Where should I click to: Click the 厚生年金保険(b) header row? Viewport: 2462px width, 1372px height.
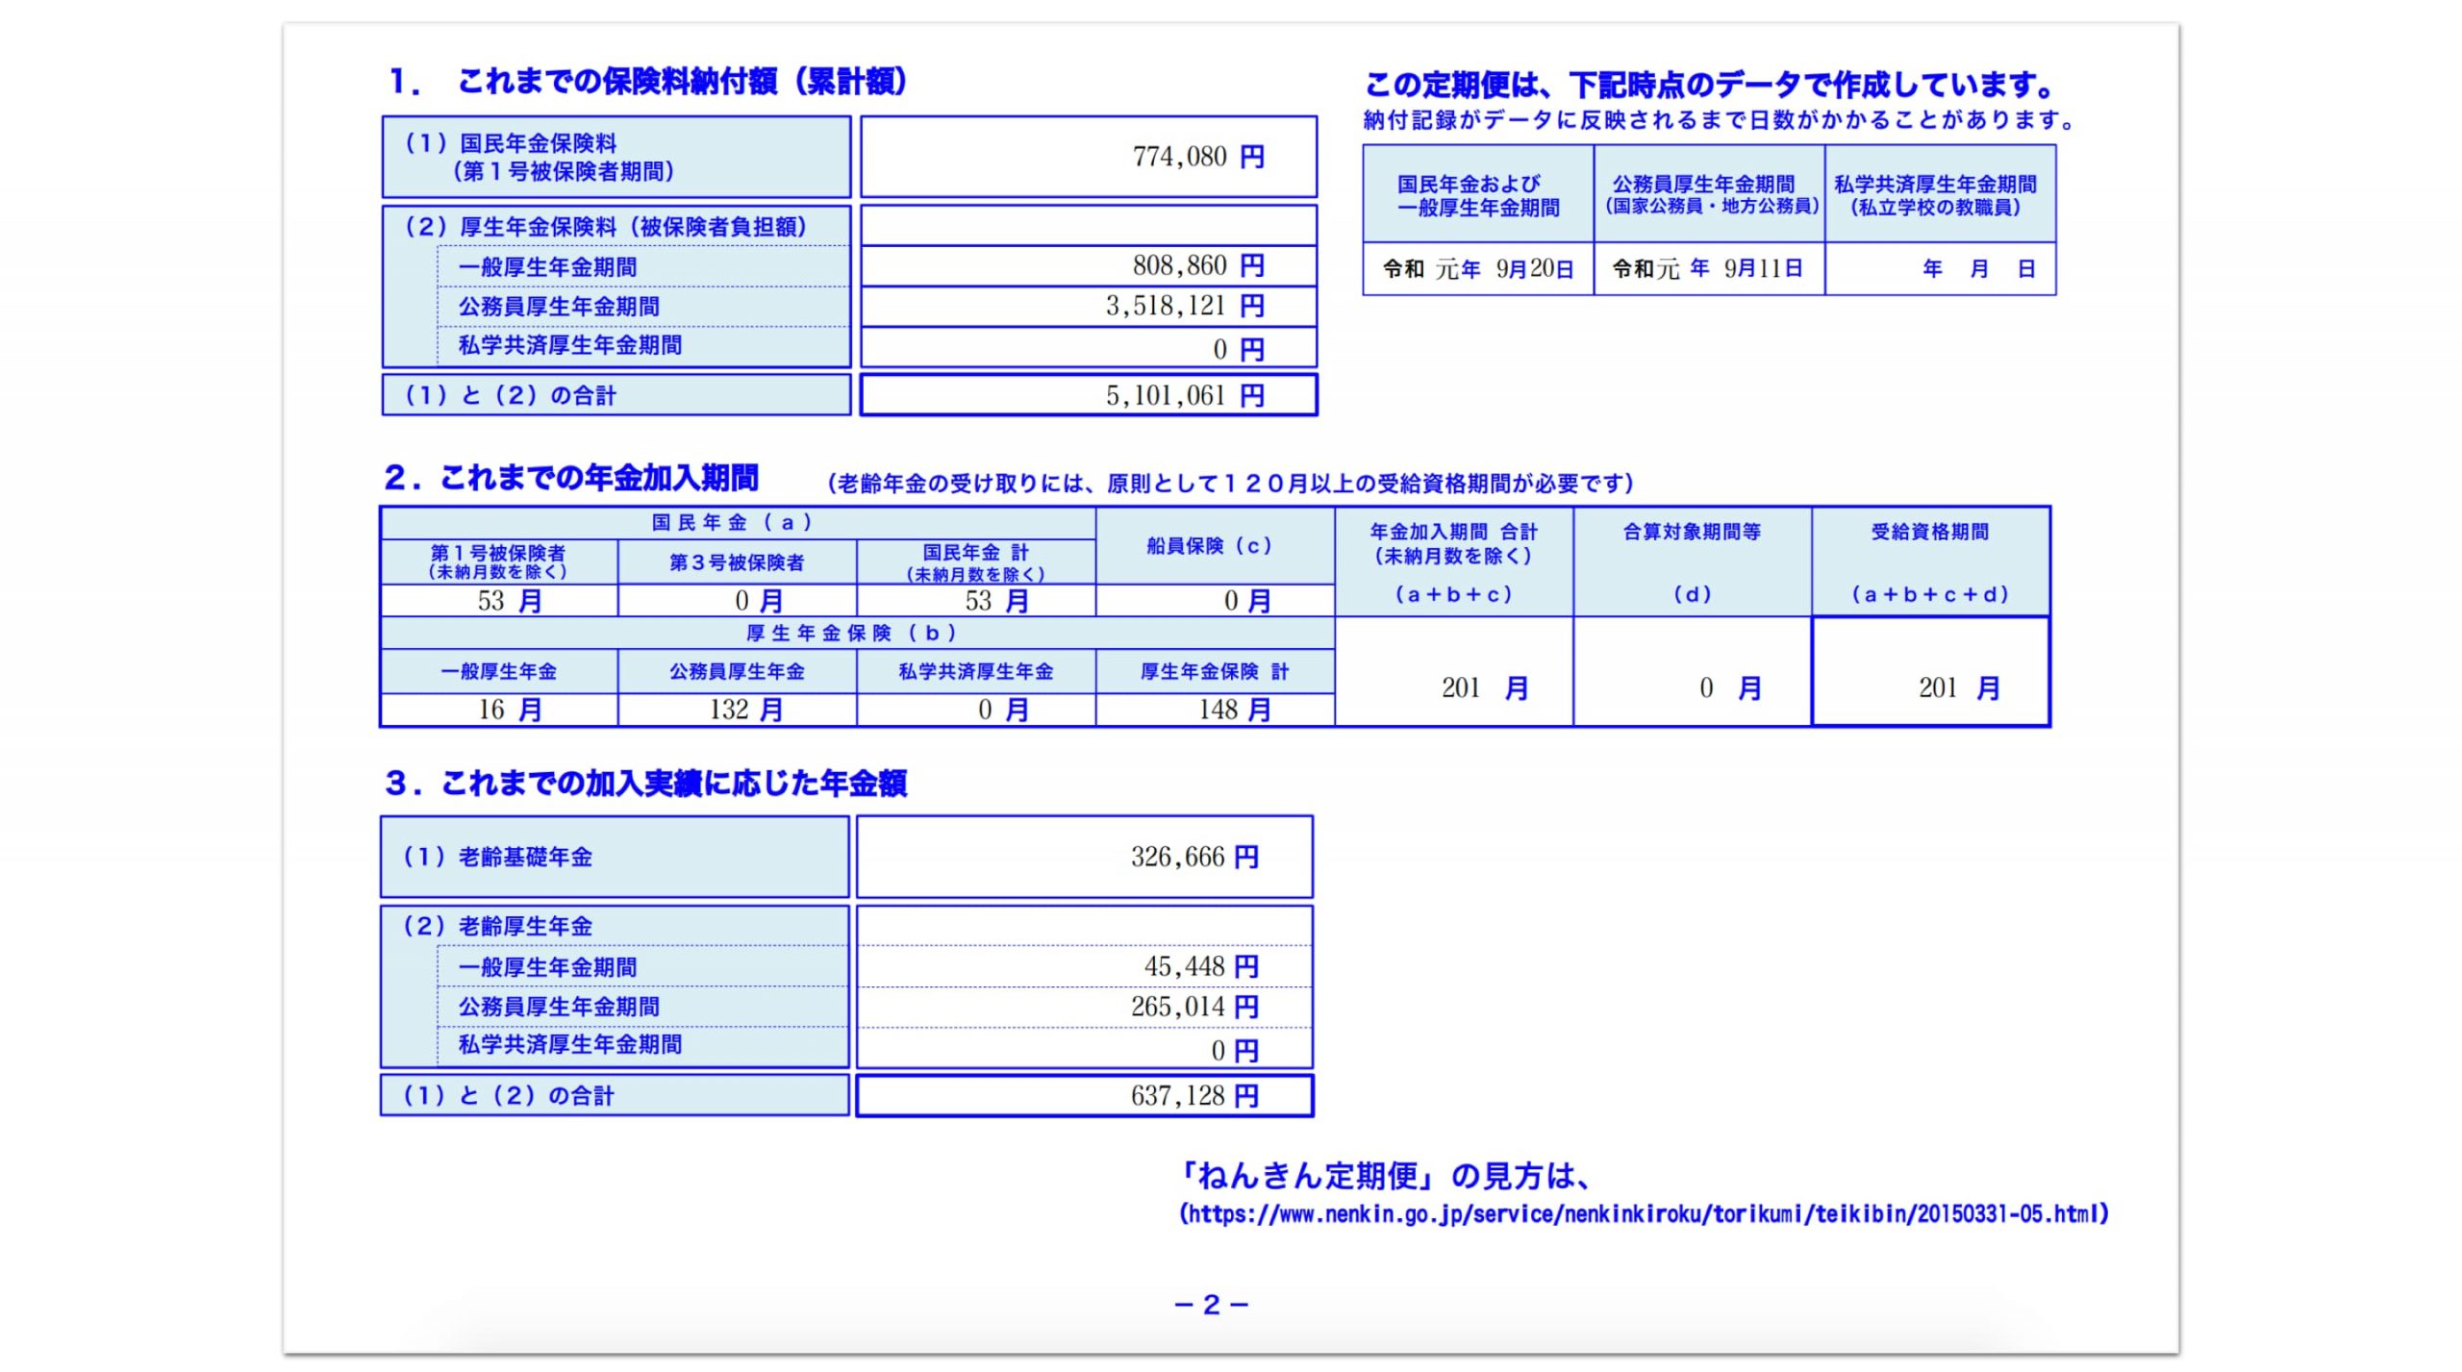pos(857,633)
